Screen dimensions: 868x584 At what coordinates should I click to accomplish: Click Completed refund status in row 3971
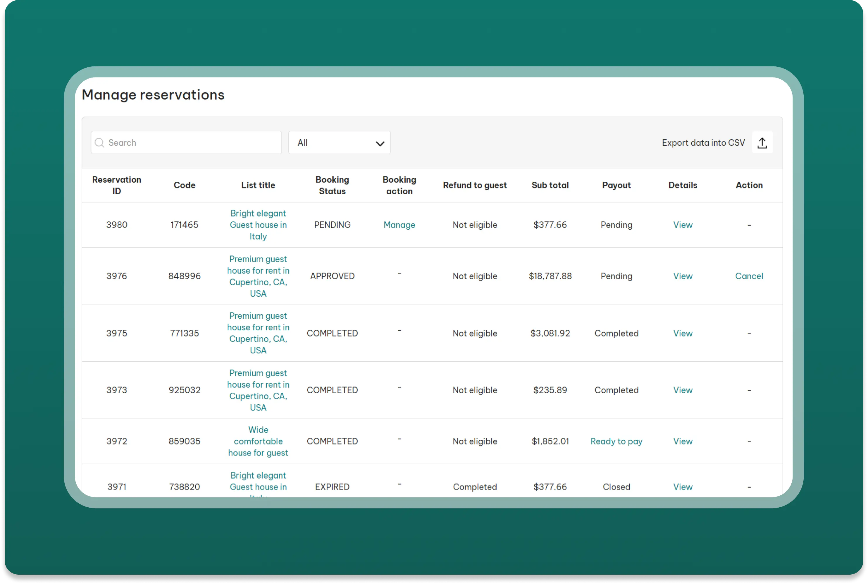(475, 487)
